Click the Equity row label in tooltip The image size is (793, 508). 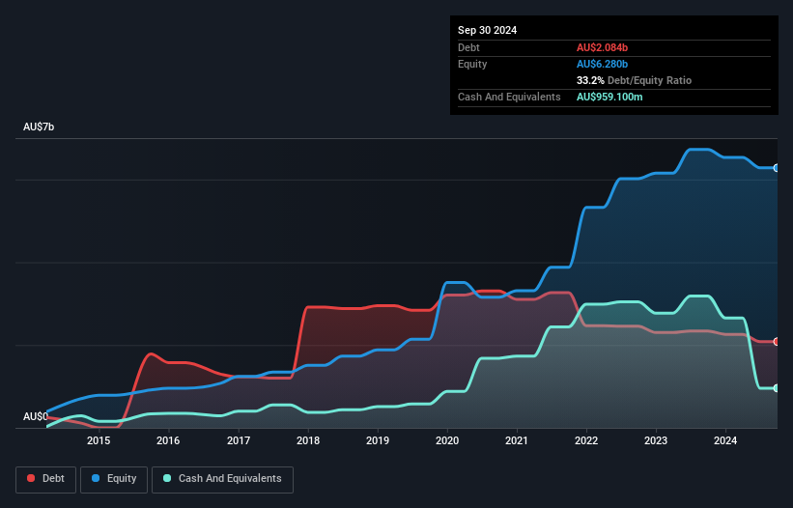(472, 64)
